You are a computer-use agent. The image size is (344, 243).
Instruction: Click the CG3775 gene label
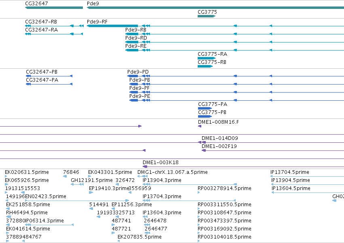point(207,12)
